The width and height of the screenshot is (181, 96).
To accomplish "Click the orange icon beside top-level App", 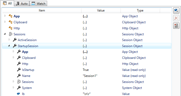I will (x=10, y=16).
